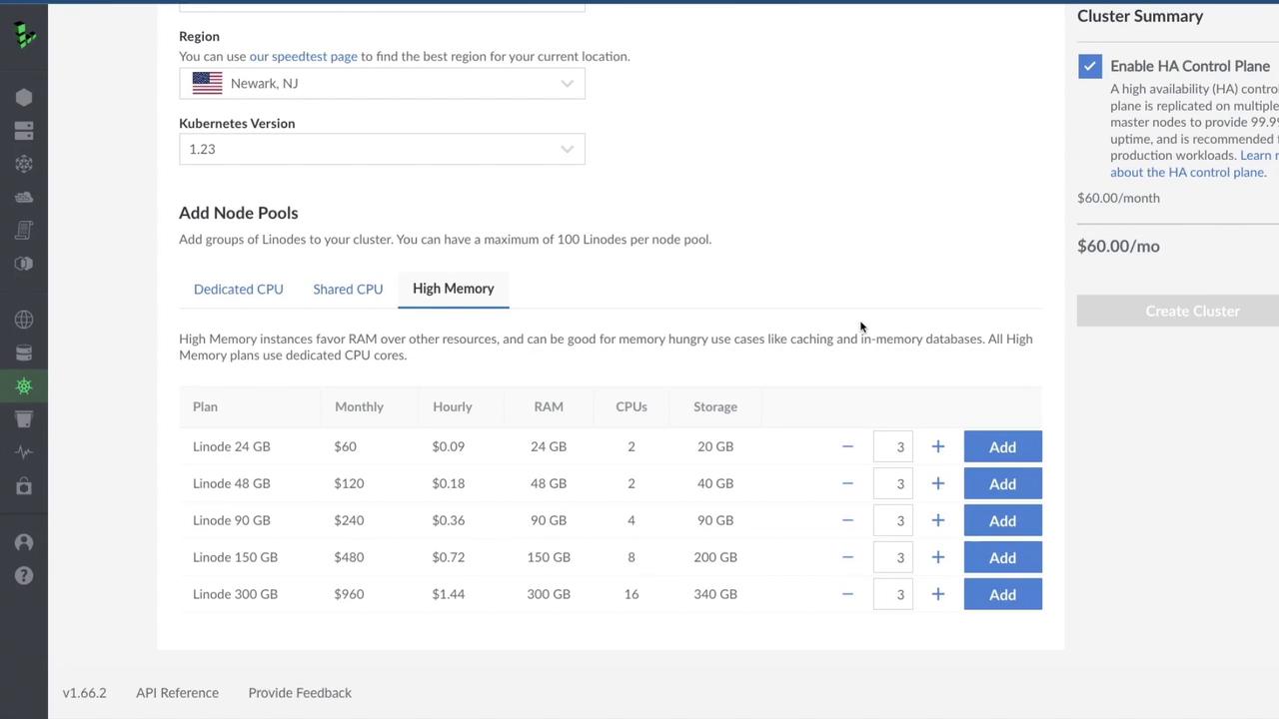Open the Kubernetes Version dropdown
The image size is (1279, 719).
point(382,149)
